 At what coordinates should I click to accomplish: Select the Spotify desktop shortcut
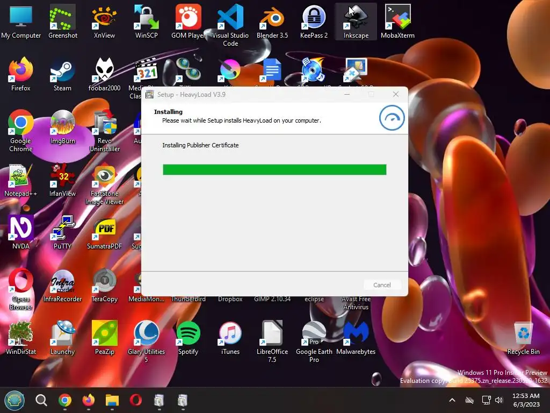coord(188,338)
